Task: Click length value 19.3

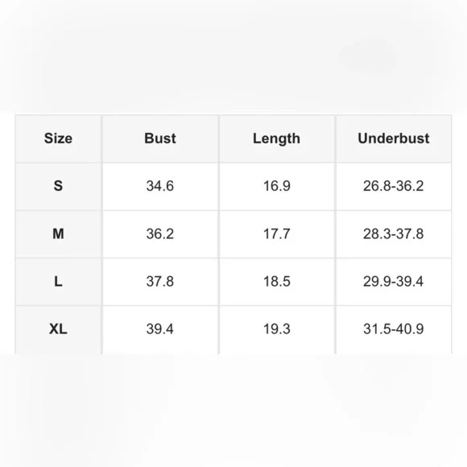Action: 277,329
